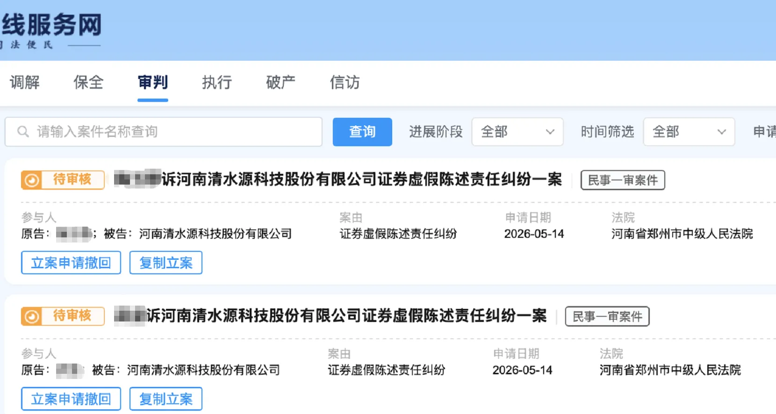The image size is (776, 414).
Task: Click the 线服务网 site logo
Action: click(51, 25)
